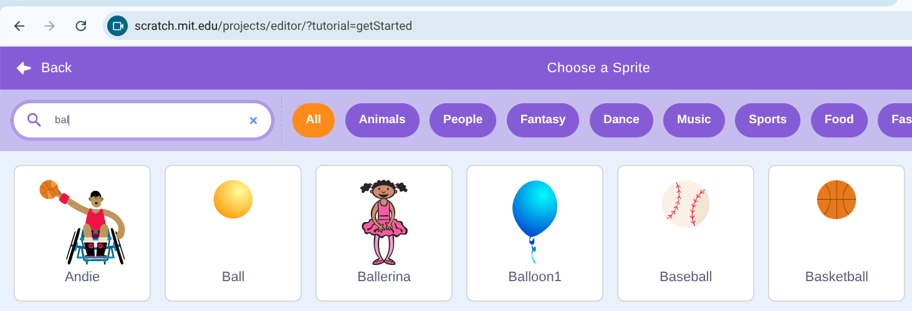Image resolution: width=912 pixels, height=311 pixels.
Task: Open the Music sprite category
Action: (694, 119)
